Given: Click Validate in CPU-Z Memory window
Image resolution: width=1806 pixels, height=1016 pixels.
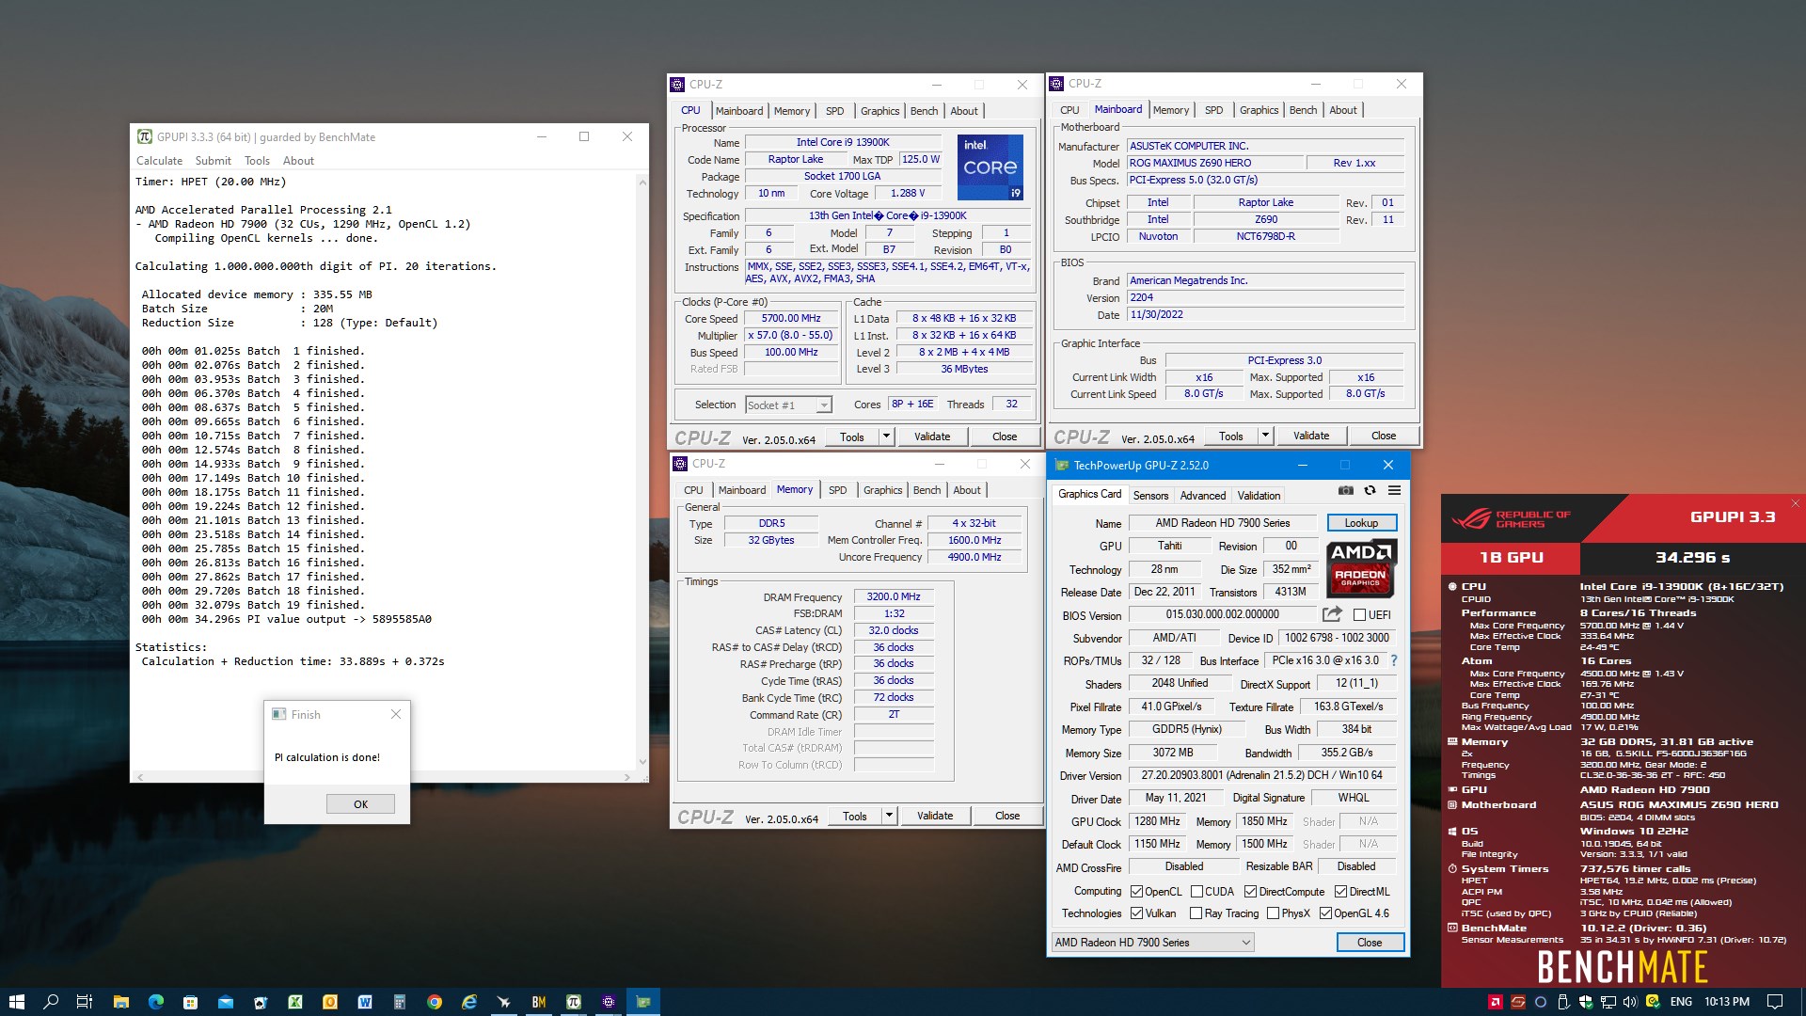Looking at the screenshot, I should click(x=935, y=816).
